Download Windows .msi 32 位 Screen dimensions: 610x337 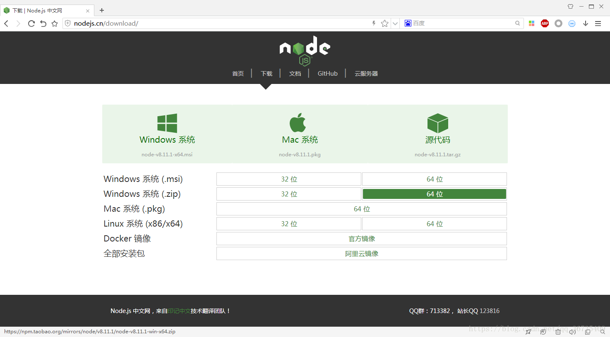coord(289,179)
